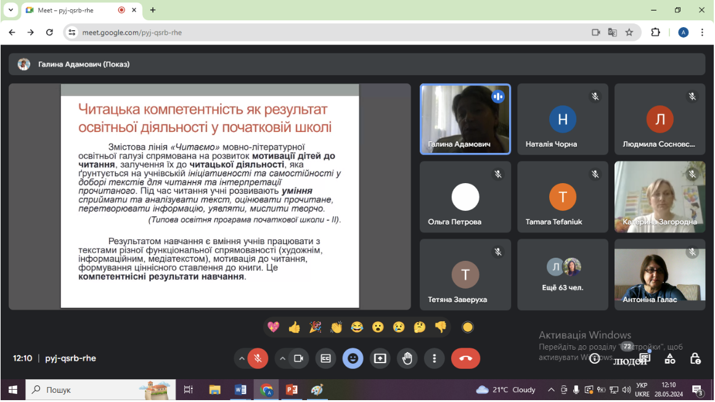Open the host controls lock icon
Screen dimensions: 715x402
point(695,359)
